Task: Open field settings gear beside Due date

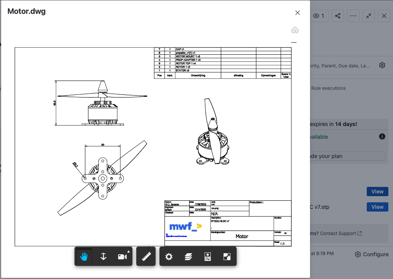Action: [x=382, y=65]
